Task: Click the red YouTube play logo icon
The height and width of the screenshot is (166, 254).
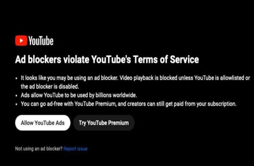Action: tap(21, 41)
